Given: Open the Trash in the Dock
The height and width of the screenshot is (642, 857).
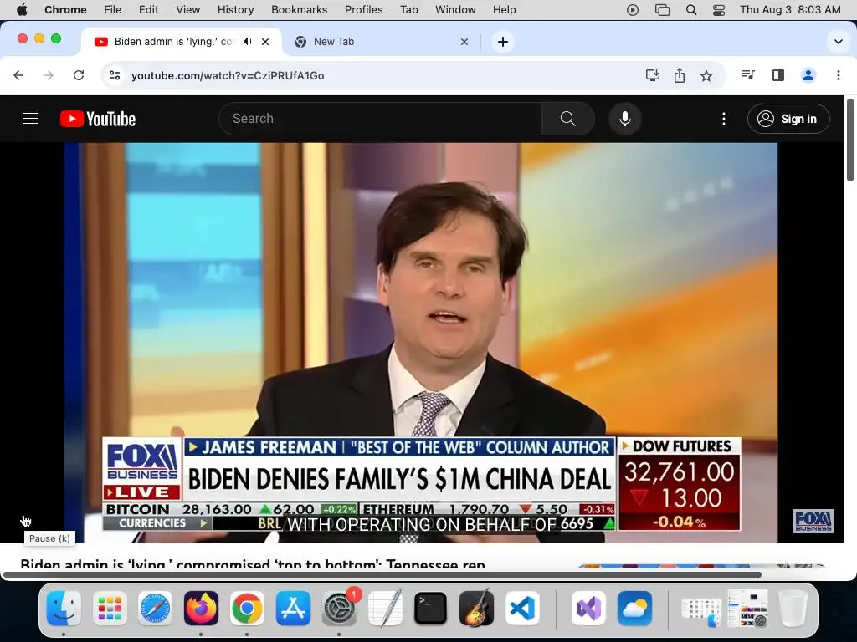Looking at the screenshot, I should click(x=793, y=608).
